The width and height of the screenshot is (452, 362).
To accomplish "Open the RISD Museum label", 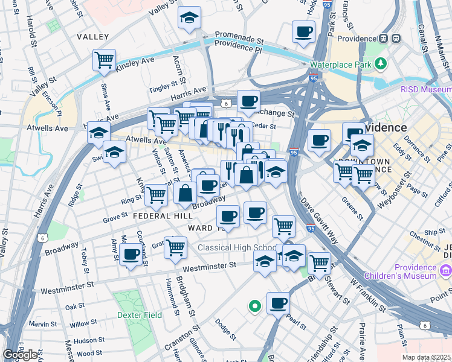I will pos(427,89).
